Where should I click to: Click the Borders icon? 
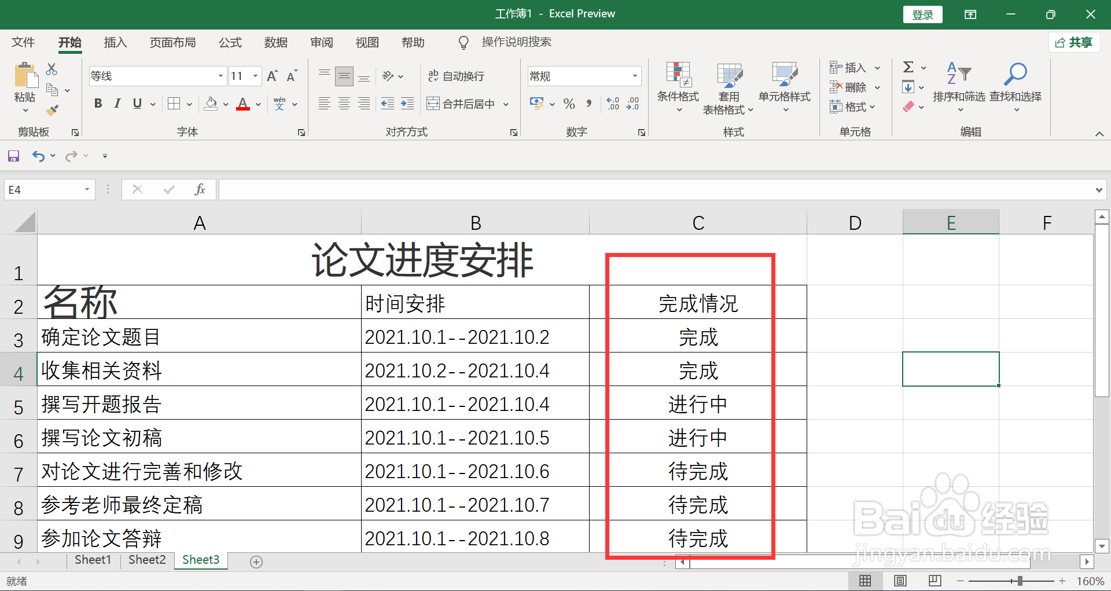(174, 104)
